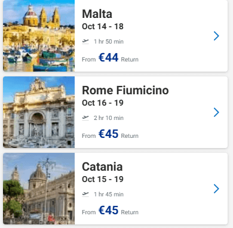Screen dimensions: 233x228
Task: Click the 2 hr 10 min flight duration
Action: 109,118
